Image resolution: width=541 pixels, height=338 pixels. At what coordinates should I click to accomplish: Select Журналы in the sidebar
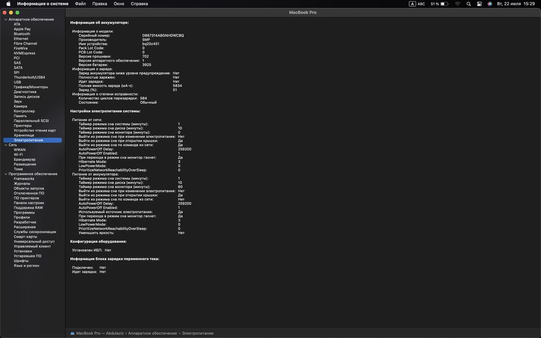(22, 183)
